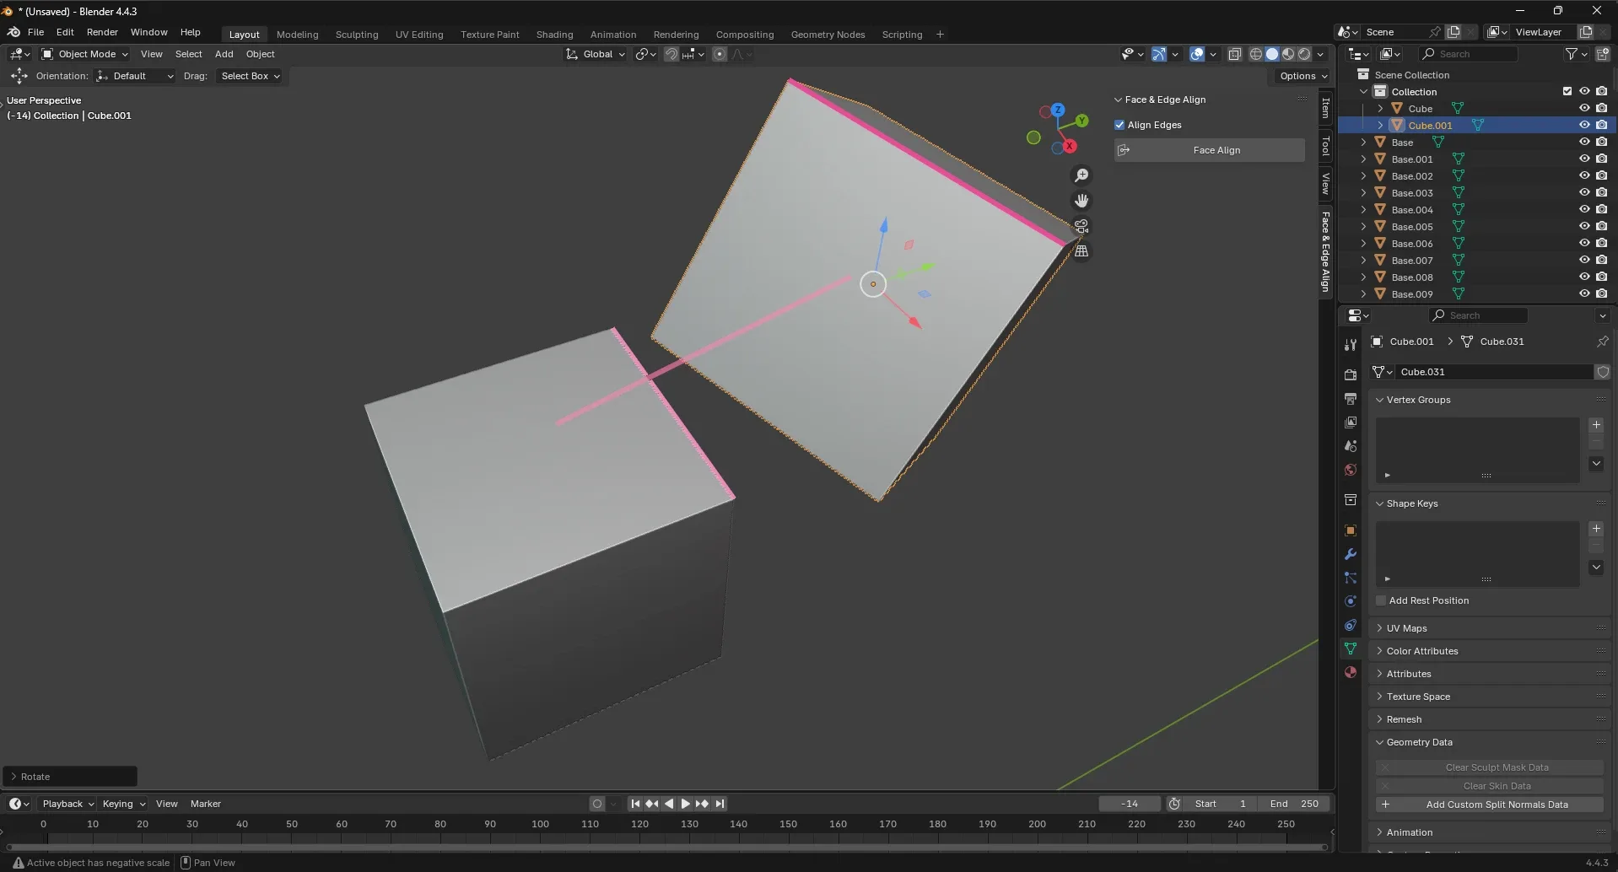
Task: Open the Render menu
Action: pyautogui.click(x=102, y=32)
